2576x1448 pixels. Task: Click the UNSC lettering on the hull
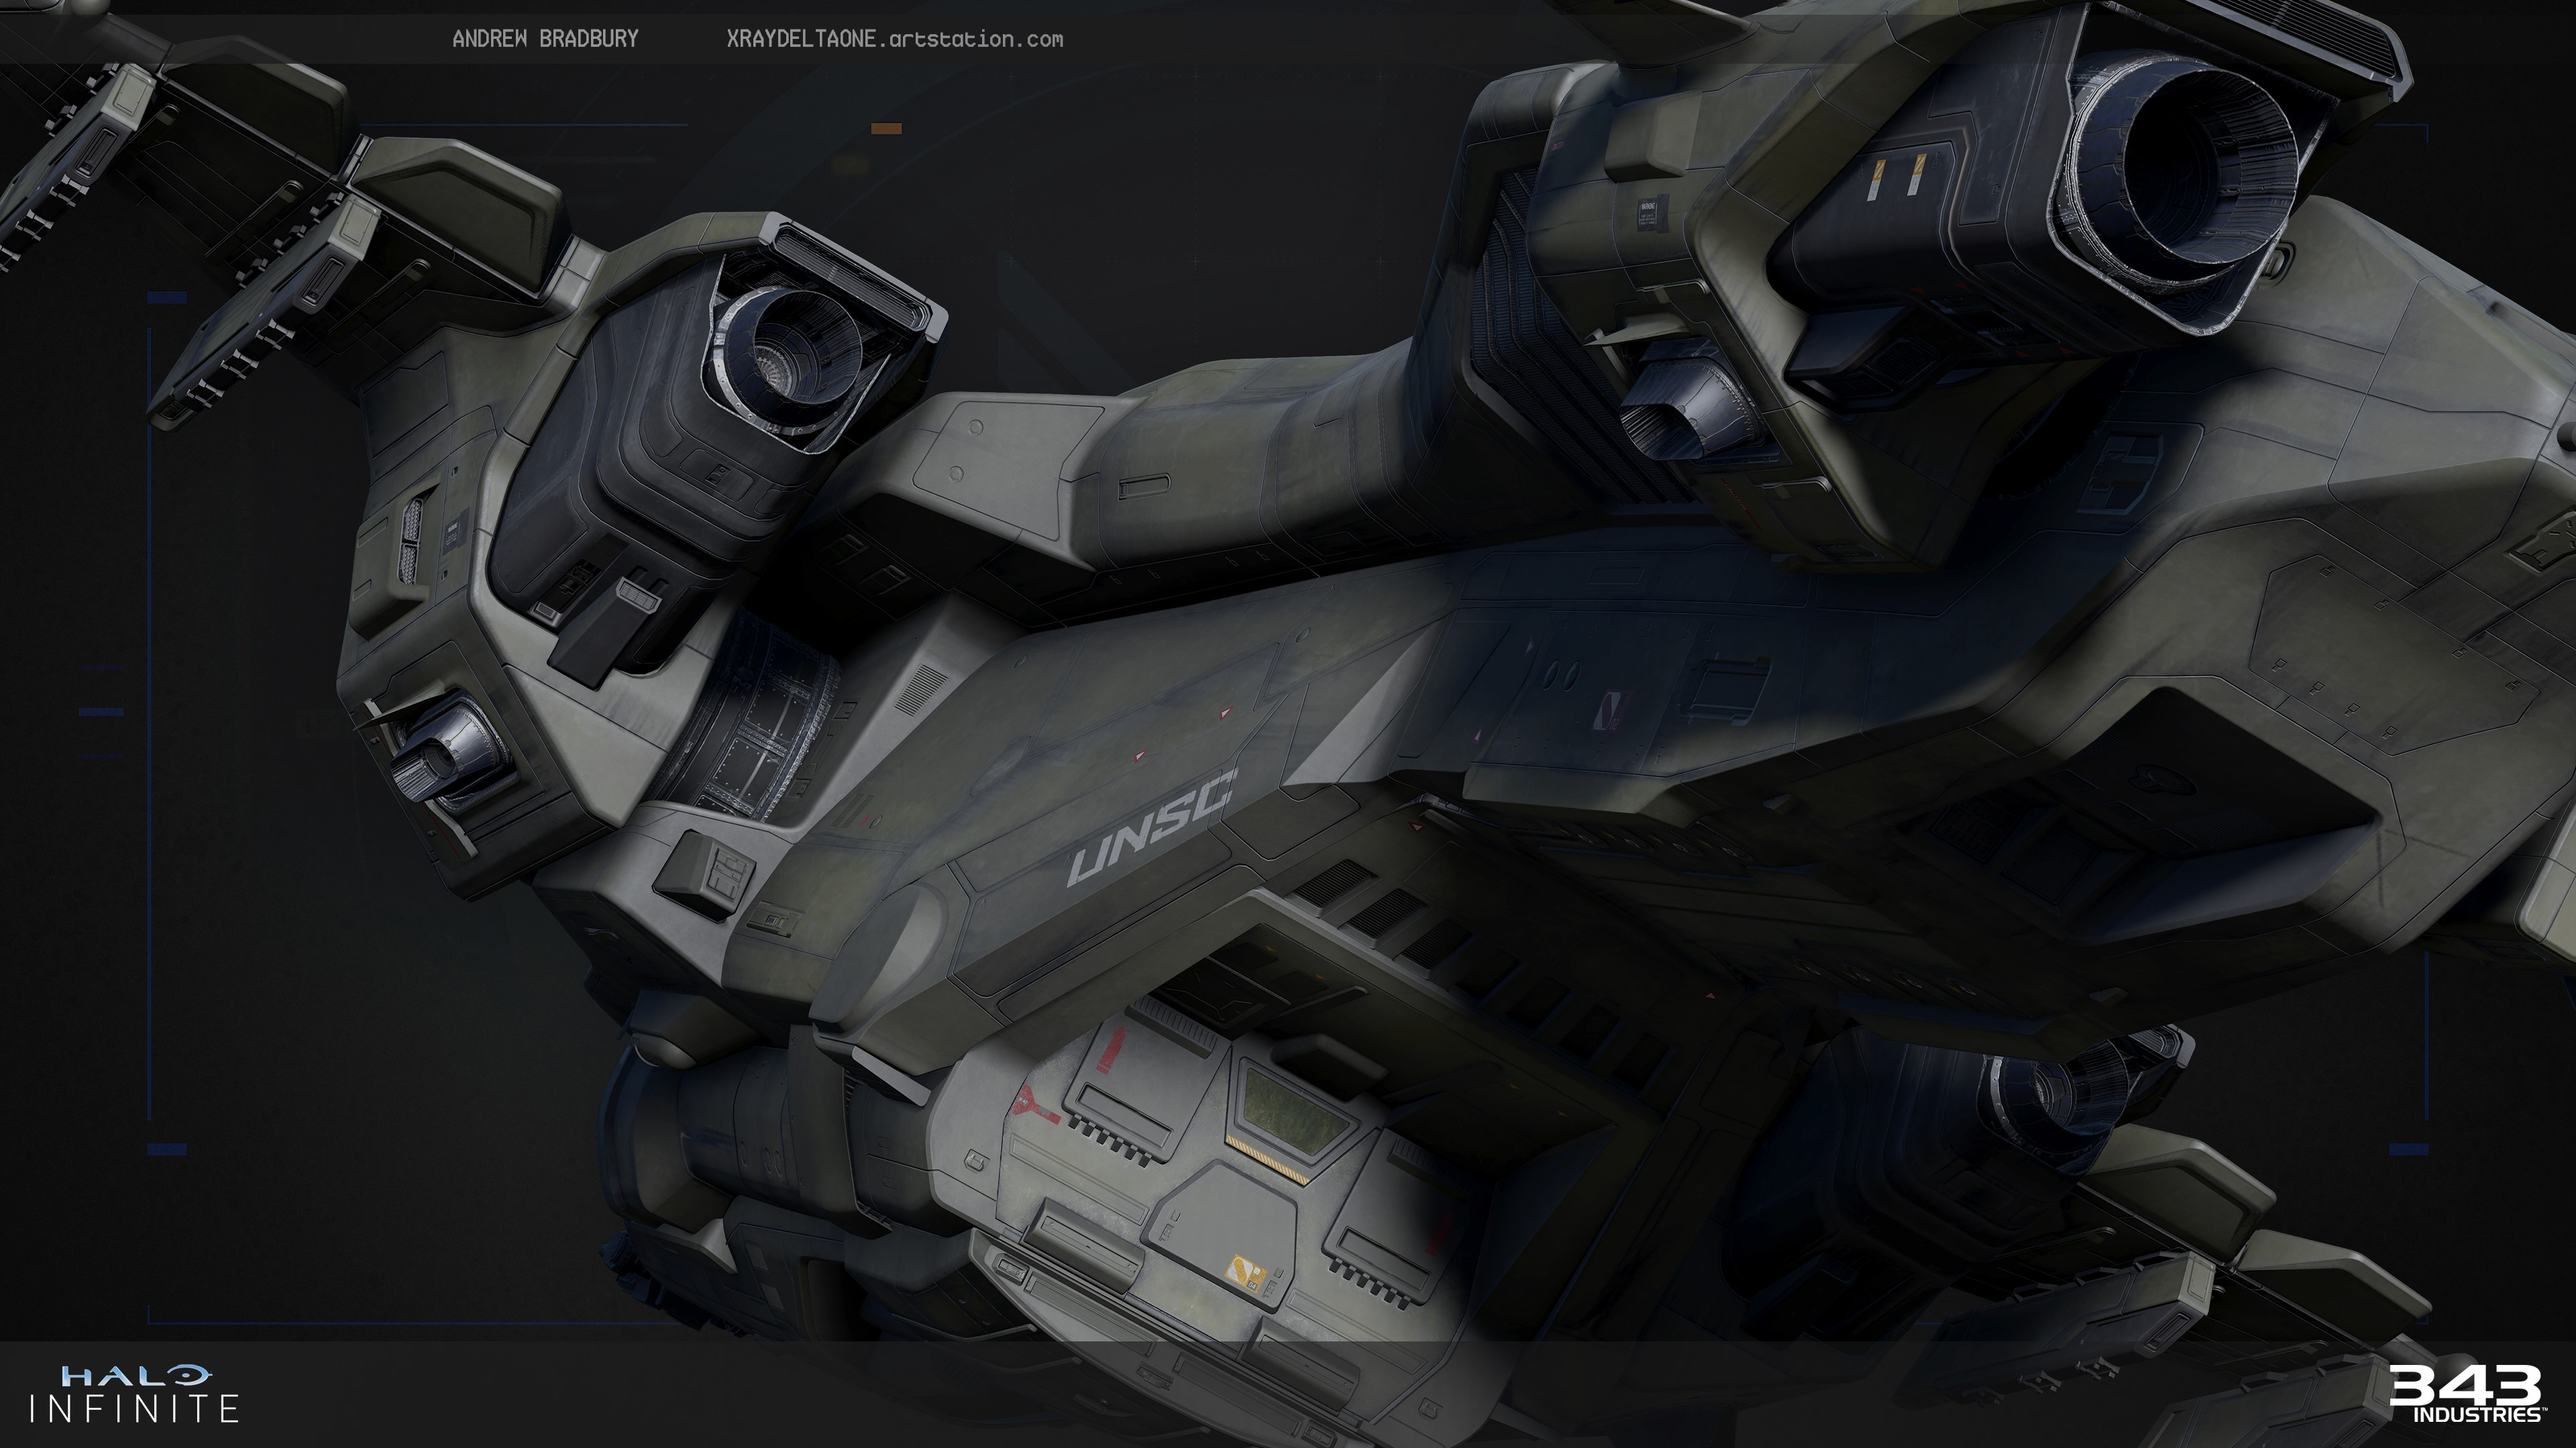click(1152, 829)
